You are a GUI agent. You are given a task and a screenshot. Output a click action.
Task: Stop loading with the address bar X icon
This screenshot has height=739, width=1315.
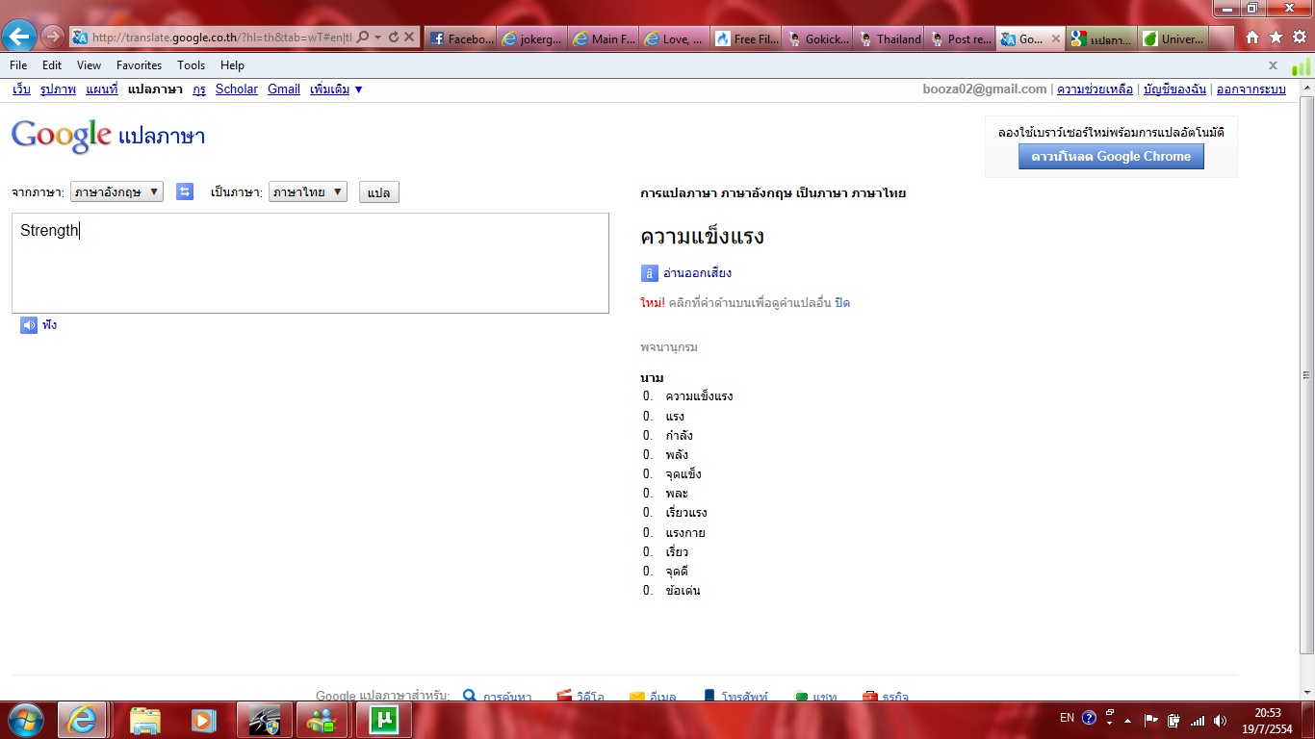click(409, 38)
